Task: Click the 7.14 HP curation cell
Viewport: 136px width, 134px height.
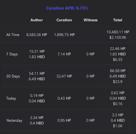Action: pyautogui.click(x=64, y=54)
